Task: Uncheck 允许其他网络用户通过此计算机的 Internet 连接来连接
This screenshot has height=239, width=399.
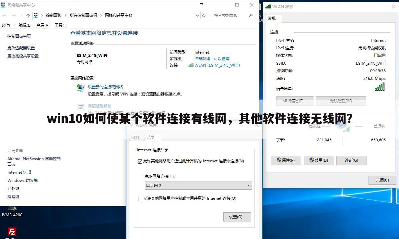Action: point(140,161)
